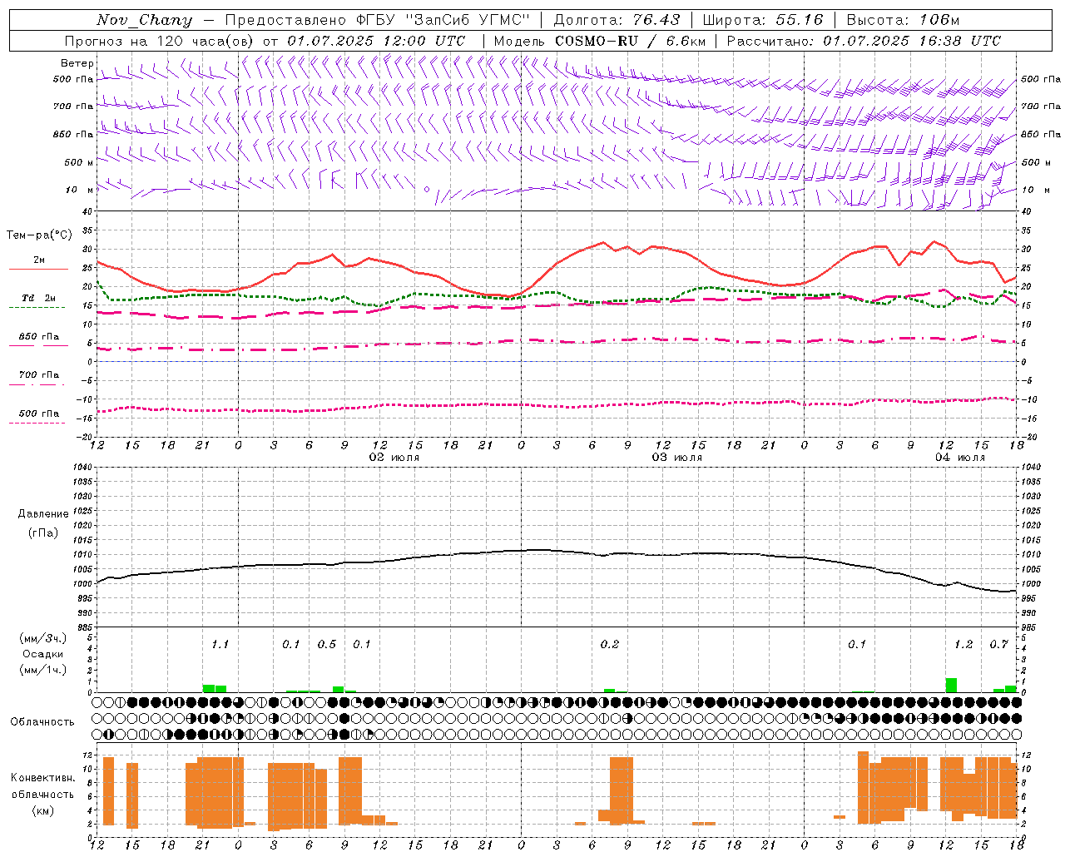Click the "(мм/1ч.)" precipitation unit label

click(x=43, y=670)
